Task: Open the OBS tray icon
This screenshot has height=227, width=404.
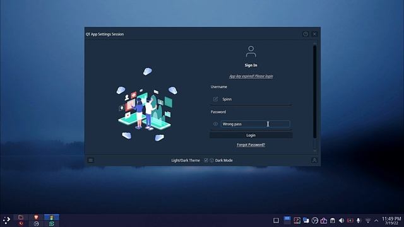Action: (315, 220)
